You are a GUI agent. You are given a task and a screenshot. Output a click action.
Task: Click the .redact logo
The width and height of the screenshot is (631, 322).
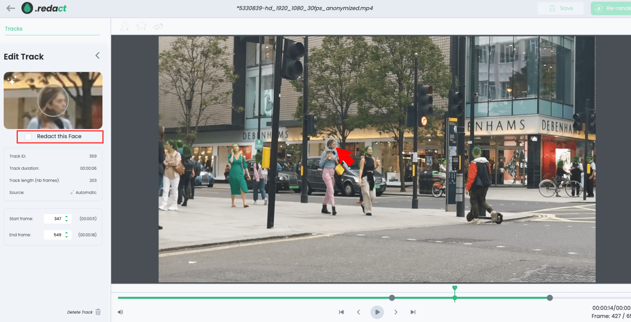coord(44,8)
